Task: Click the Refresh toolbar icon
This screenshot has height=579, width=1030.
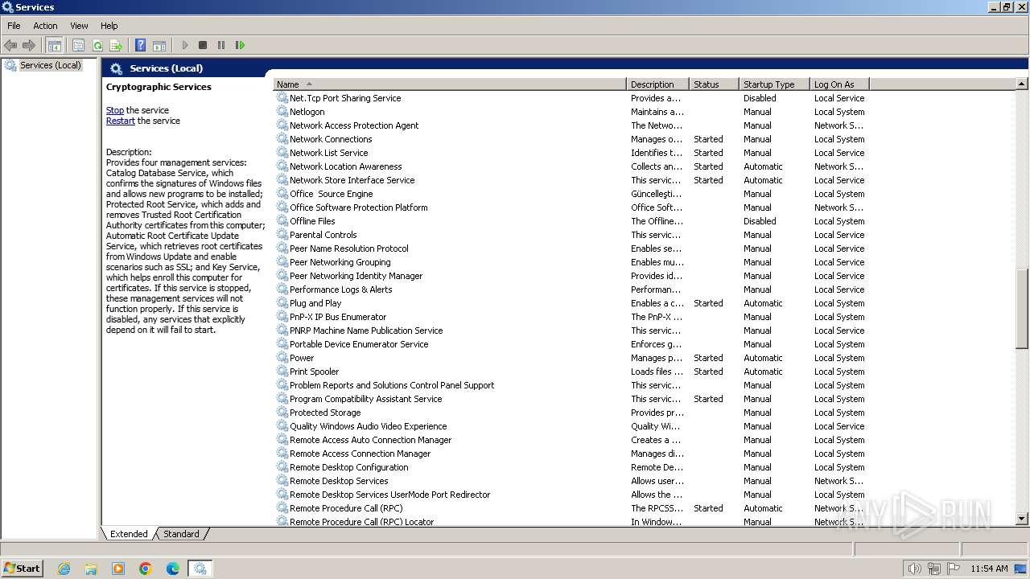Action: tap(97, 45)
